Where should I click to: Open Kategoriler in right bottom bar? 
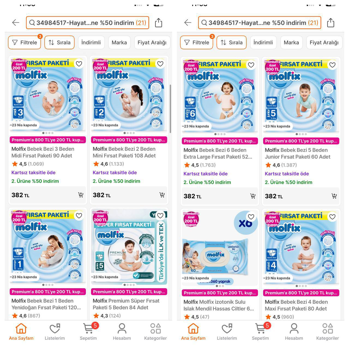327,332
